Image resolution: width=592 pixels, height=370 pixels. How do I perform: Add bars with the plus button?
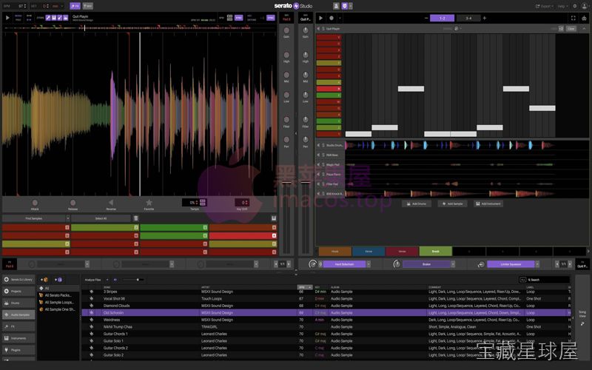485,18
